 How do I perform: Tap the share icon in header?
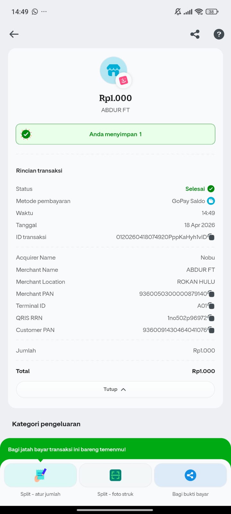[195, 34]
